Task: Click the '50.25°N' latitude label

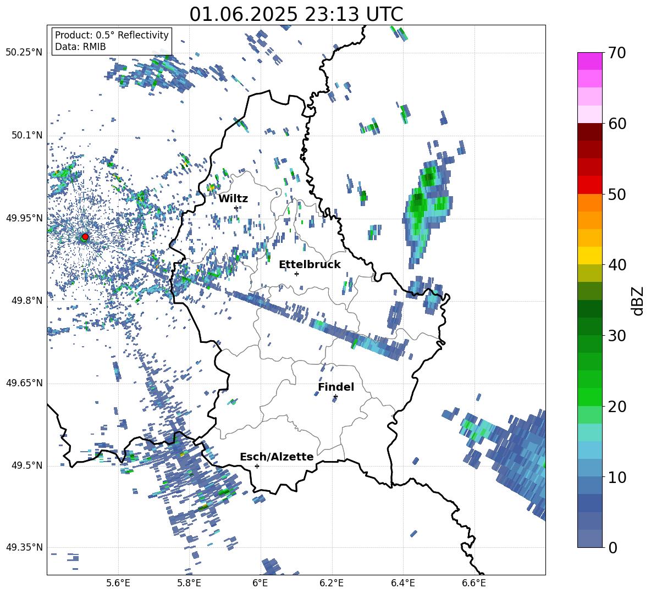Action: tap(24, 53)
